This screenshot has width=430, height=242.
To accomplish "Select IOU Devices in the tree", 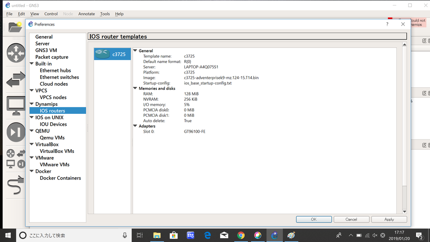I will (x=53, y=124).
